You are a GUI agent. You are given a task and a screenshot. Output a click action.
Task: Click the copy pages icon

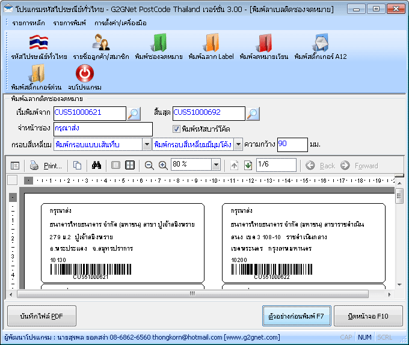point(77,165)
